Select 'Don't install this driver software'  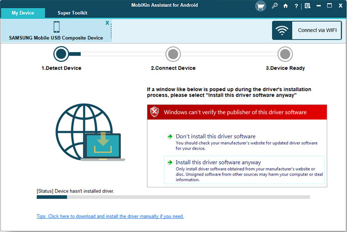[216, 136]
